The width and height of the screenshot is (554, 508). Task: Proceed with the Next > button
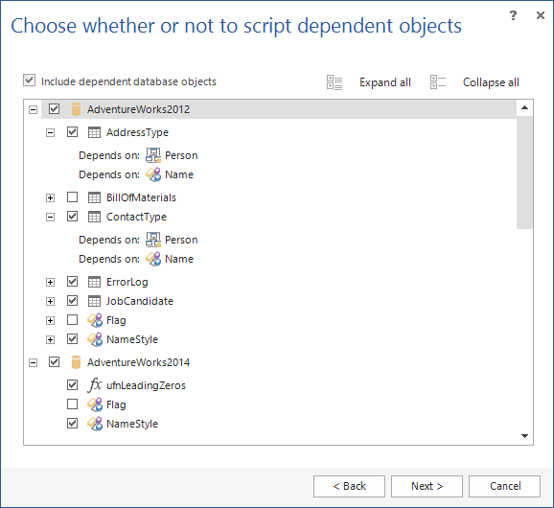coord(427,486)
